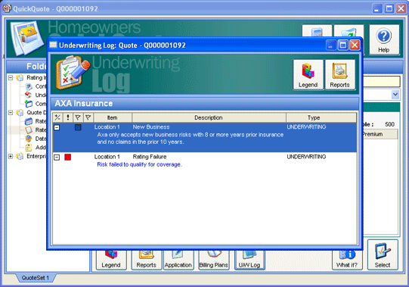
Task: Click the first filter funnel column header
Action: coord(78,117)
